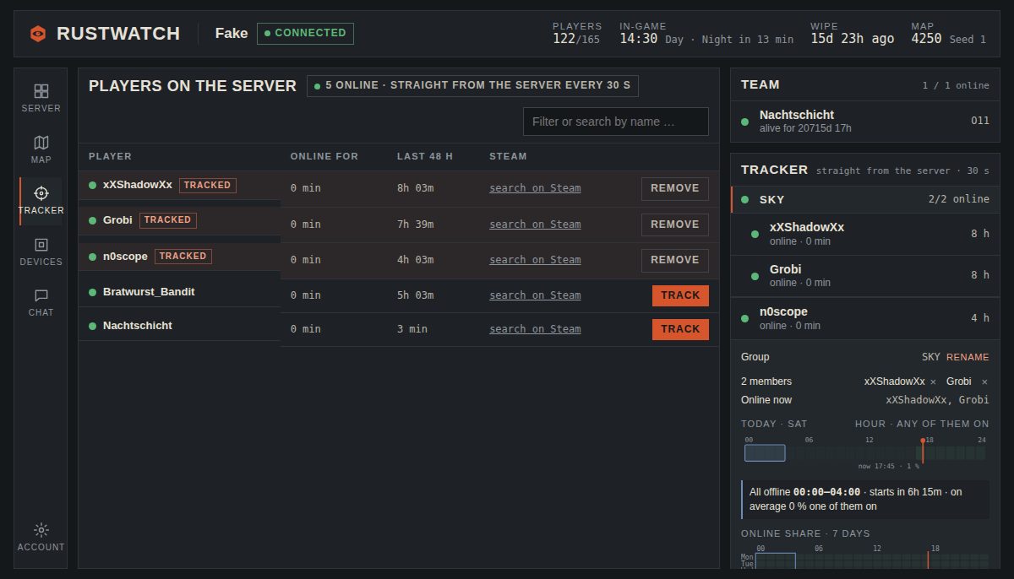Remove xXShadowXx from group with x icon
This screenshot has width=1014, height=579.
[x=933, y=382]
